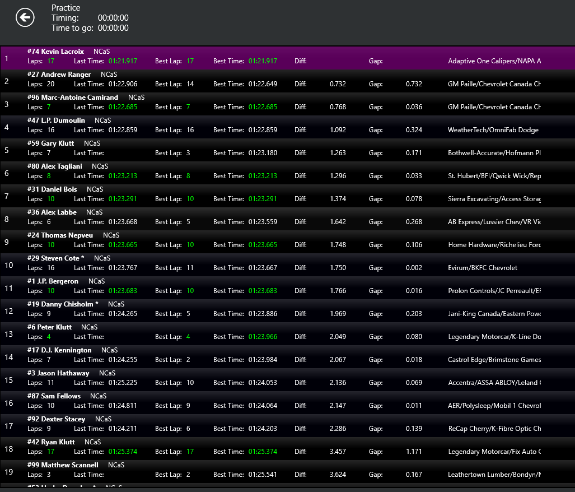Click #80 Alex Tagliani name
Viewport: 575px width, 492px height.
click(x=55, y=166)
